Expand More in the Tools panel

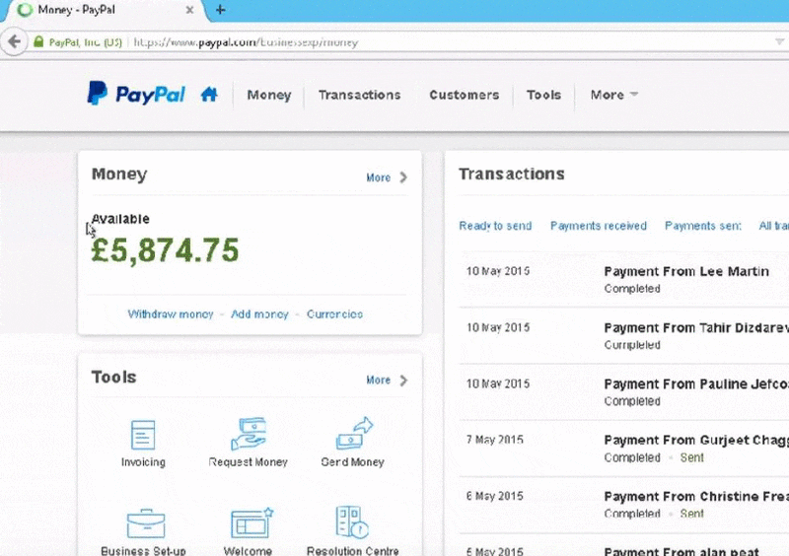pyautogui.click(x=386, y=380)
